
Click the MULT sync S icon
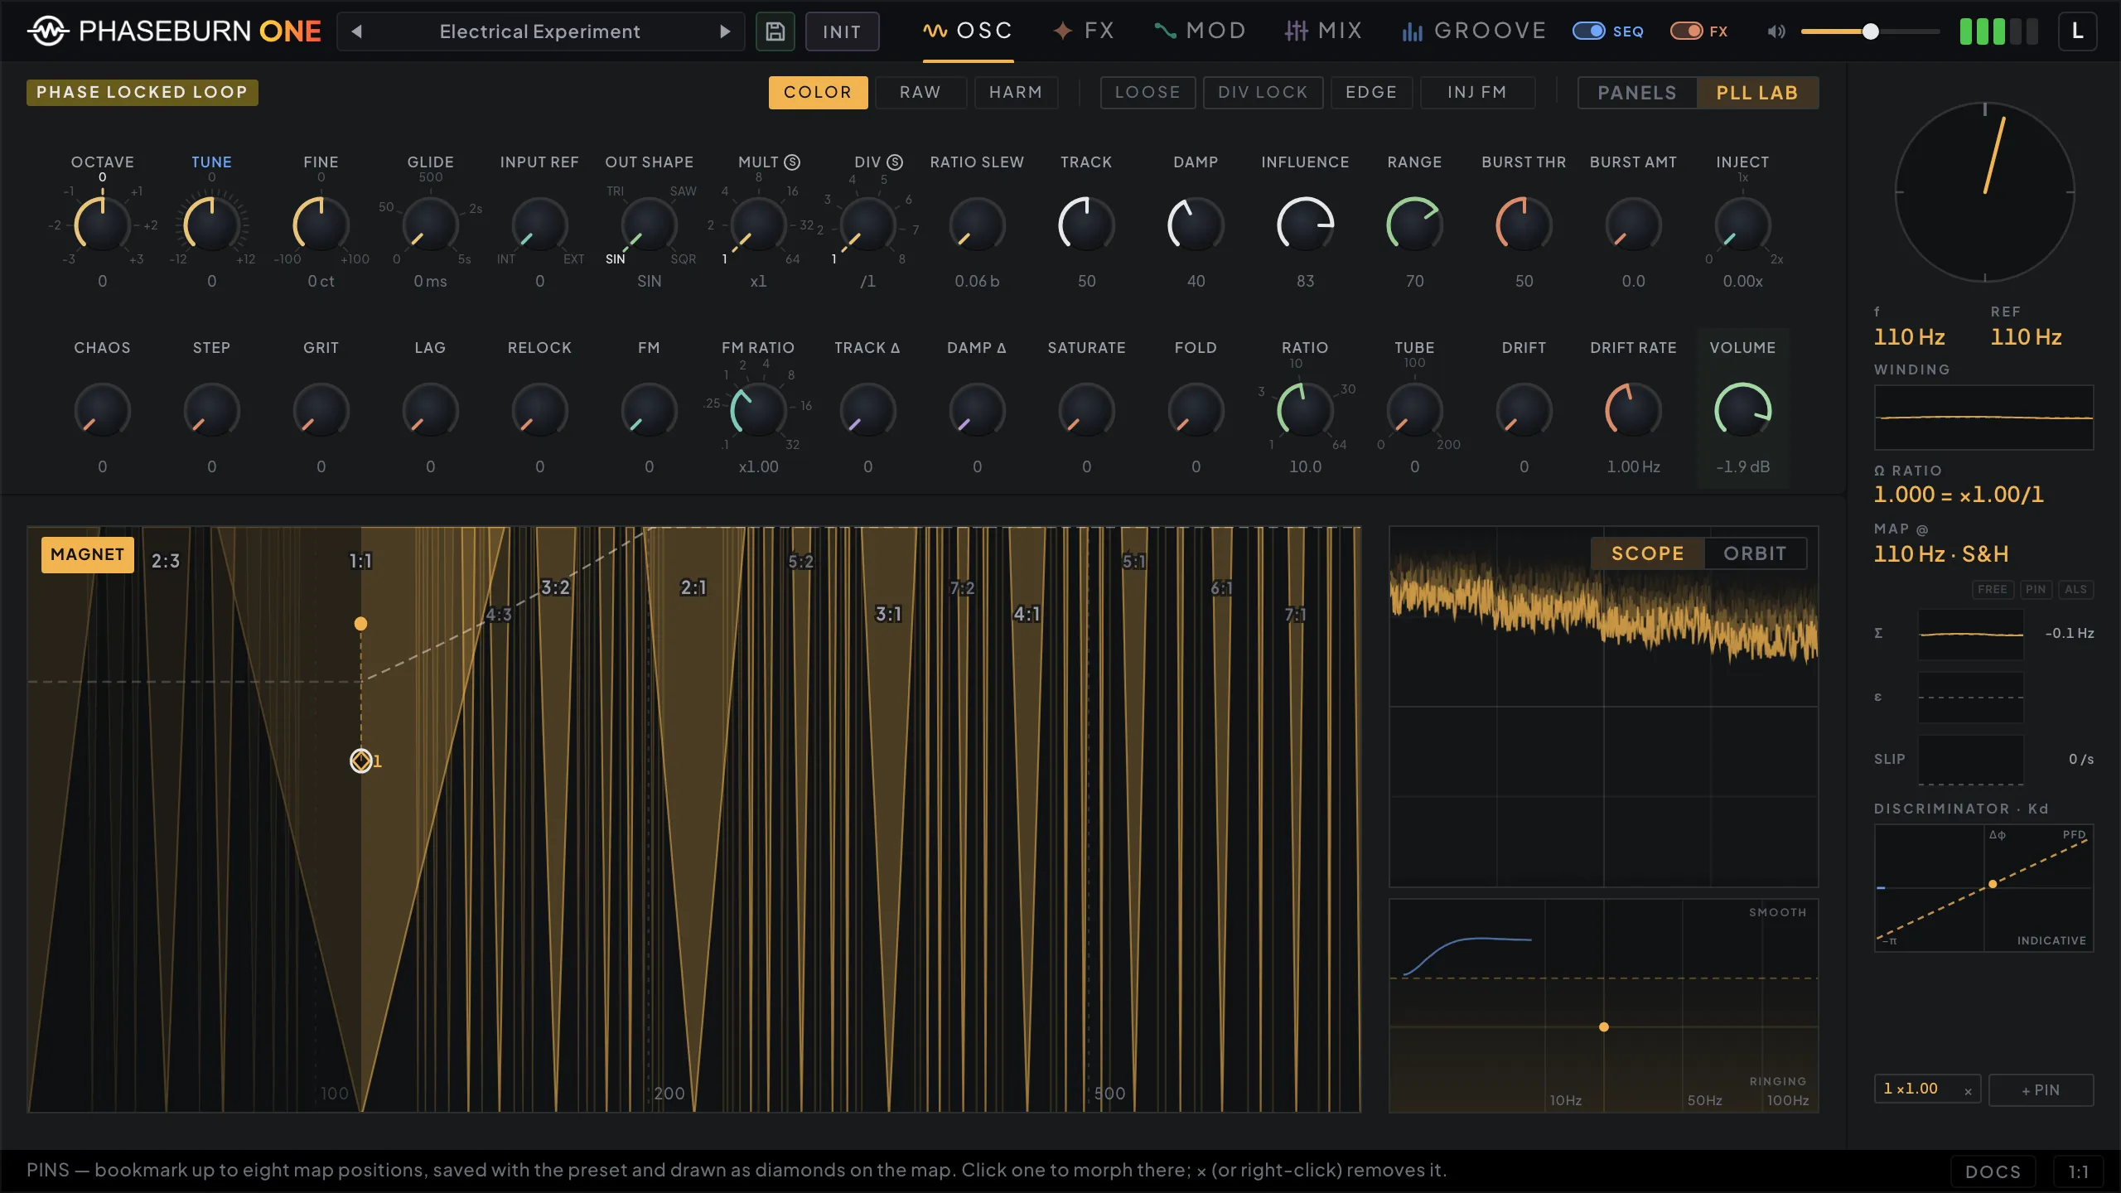(792, 162)
